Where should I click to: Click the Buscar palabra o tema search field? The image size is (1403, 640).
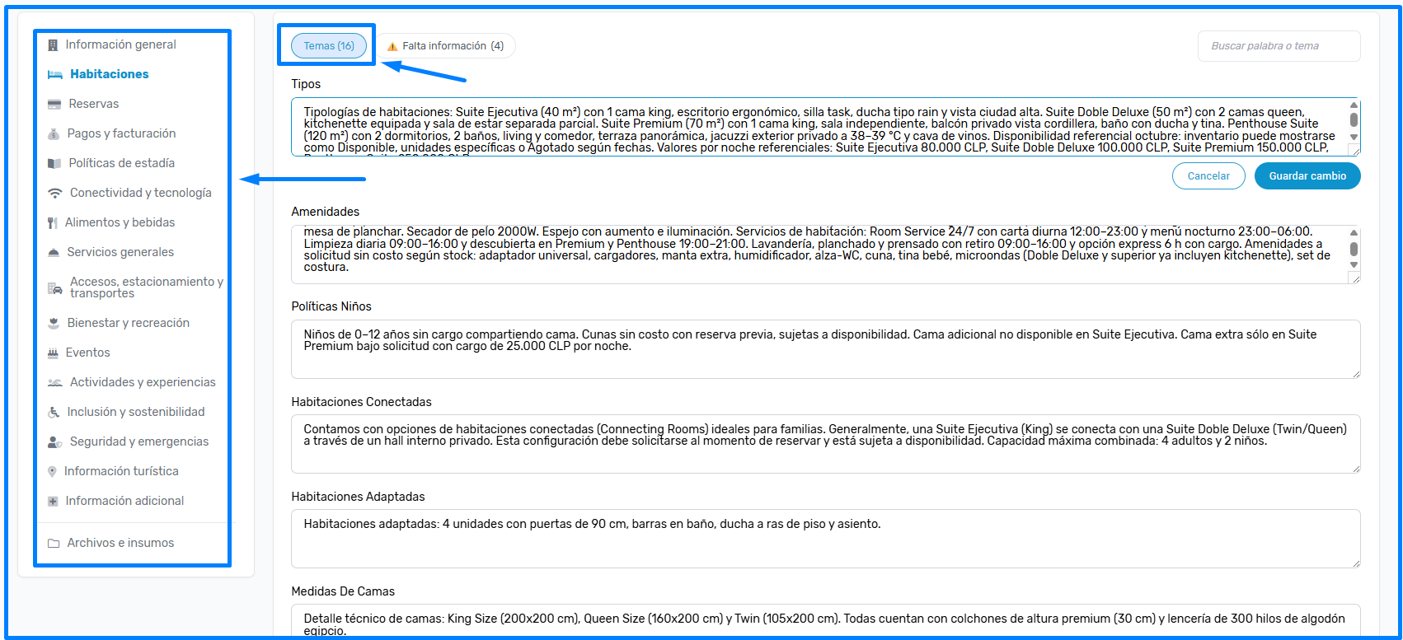[x=1278, y=46]
